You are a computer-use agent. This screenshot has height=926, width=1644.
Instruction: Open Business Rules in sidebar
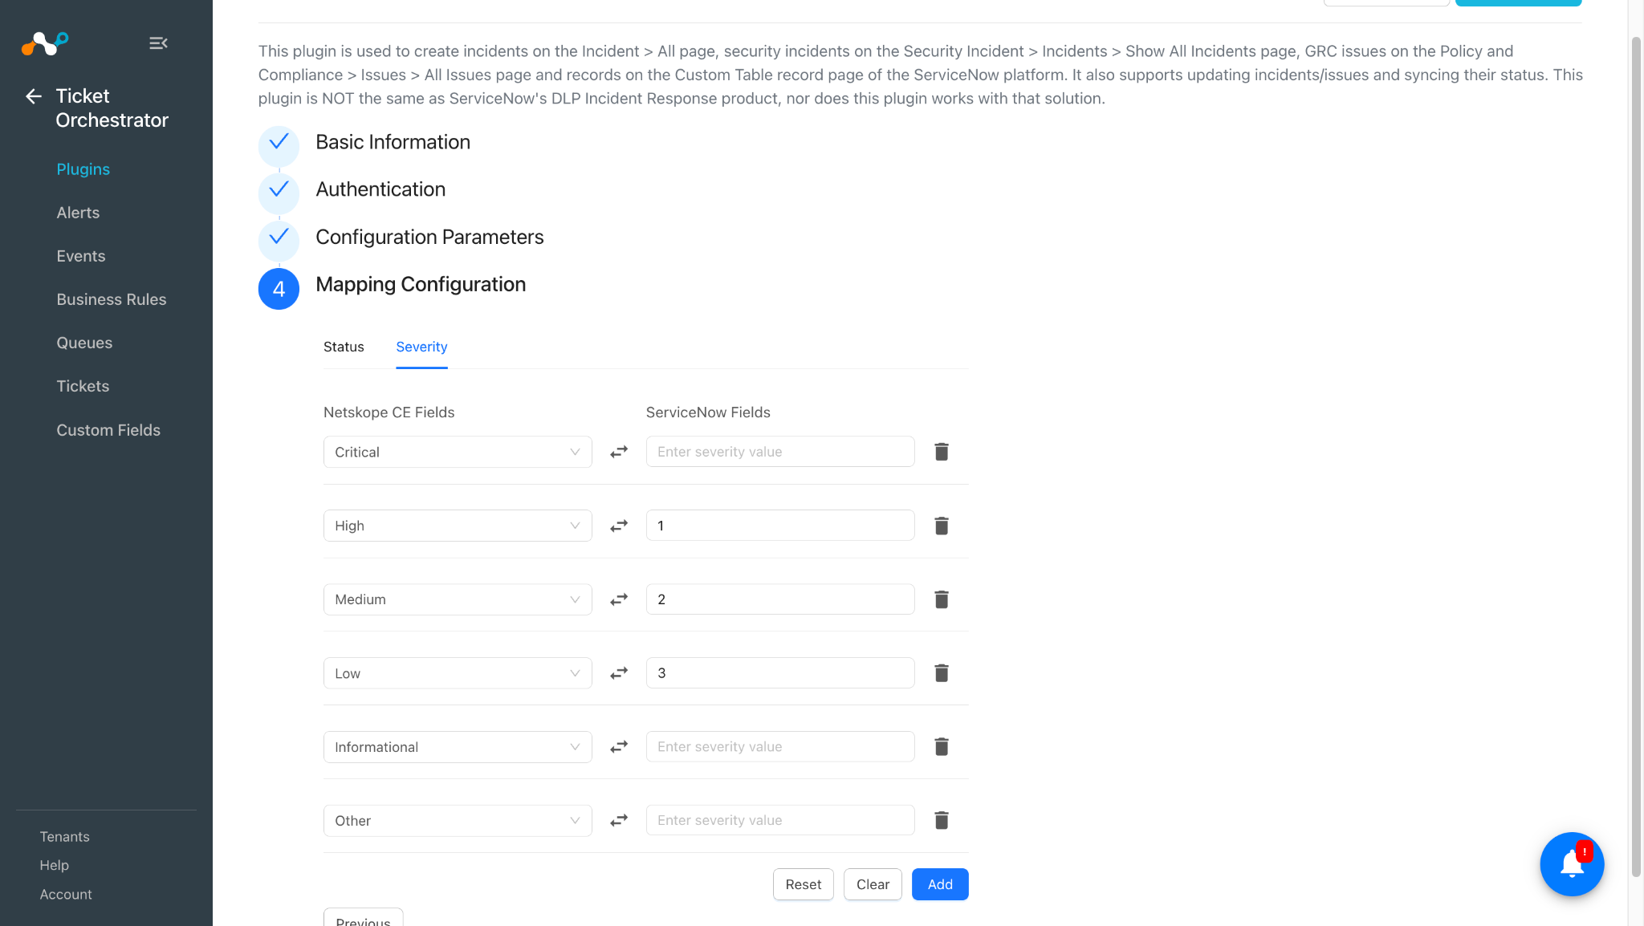coord(112,299)
